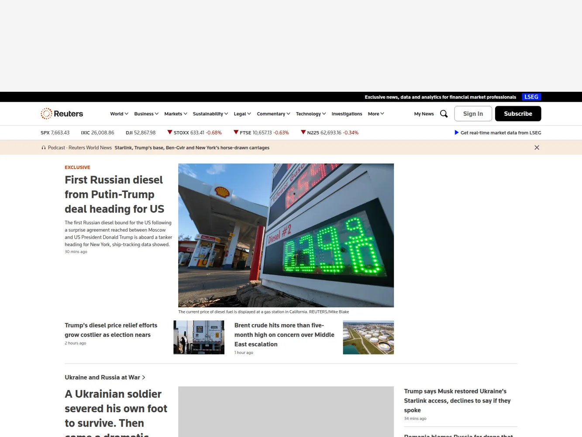Click the Exclusive news for financial professionals banner
The height and width of the screenshot is (437, 582).
440,97
